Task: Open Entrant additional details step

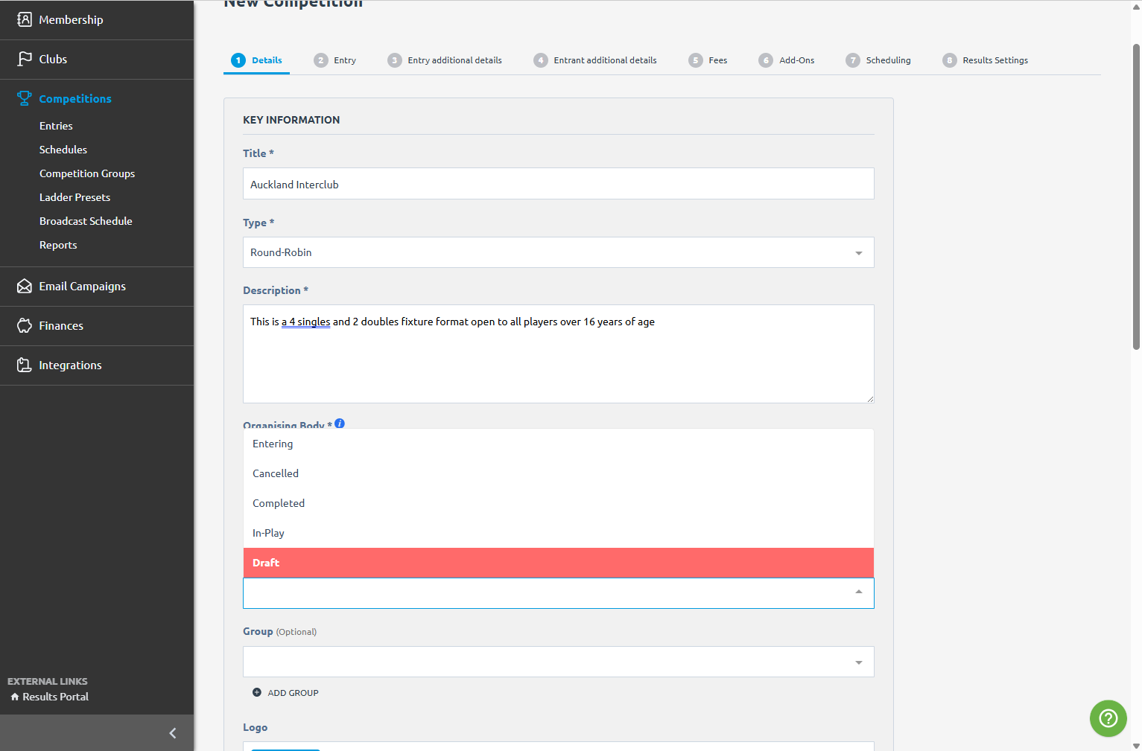Action: [595, 60]
